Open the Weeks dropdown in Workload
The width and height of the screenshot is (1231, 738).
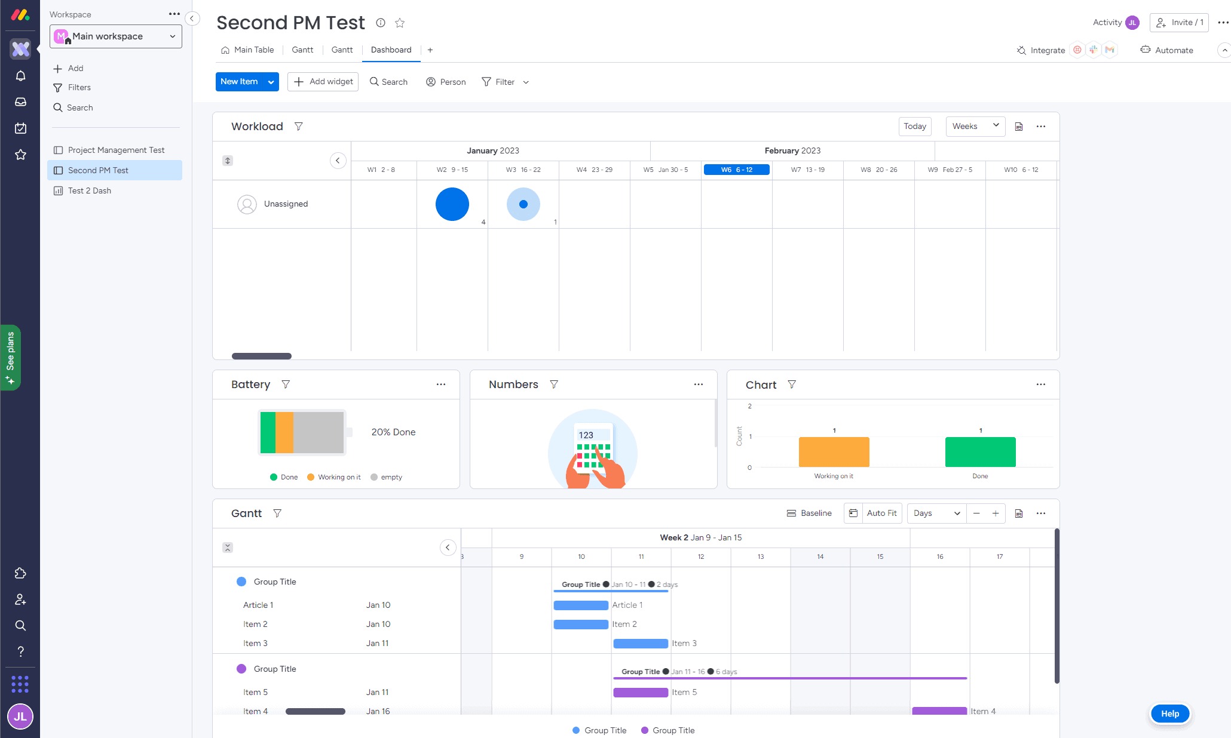click(x=975, y=127)
